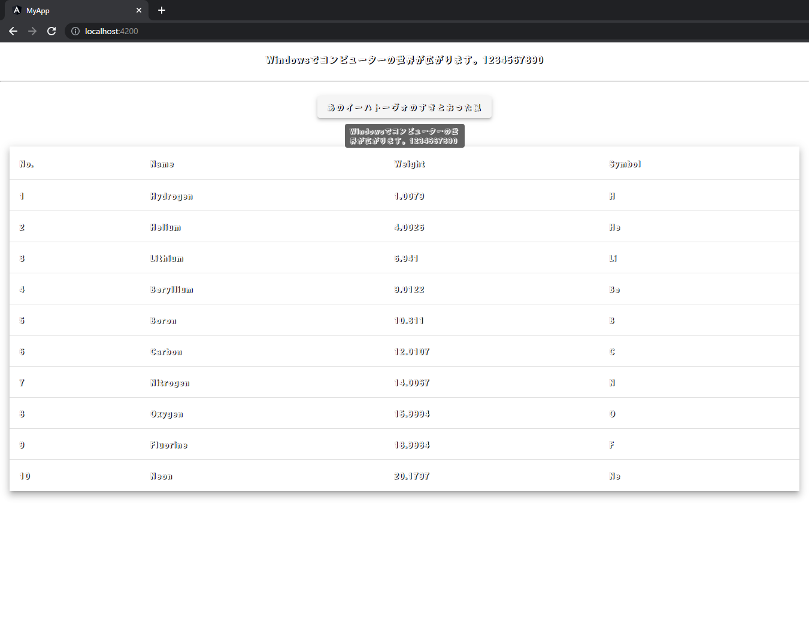Reload the page with refresh icon
809x622 pixels.
[51, 31]
